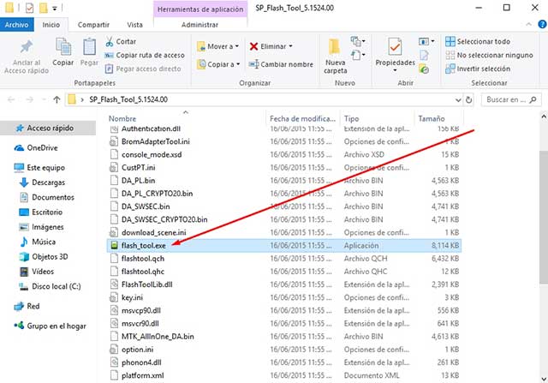The height and width of the screenshot is (383, 548).
Task: Open the Administrar tab
Action: click(x=200, y=25)
